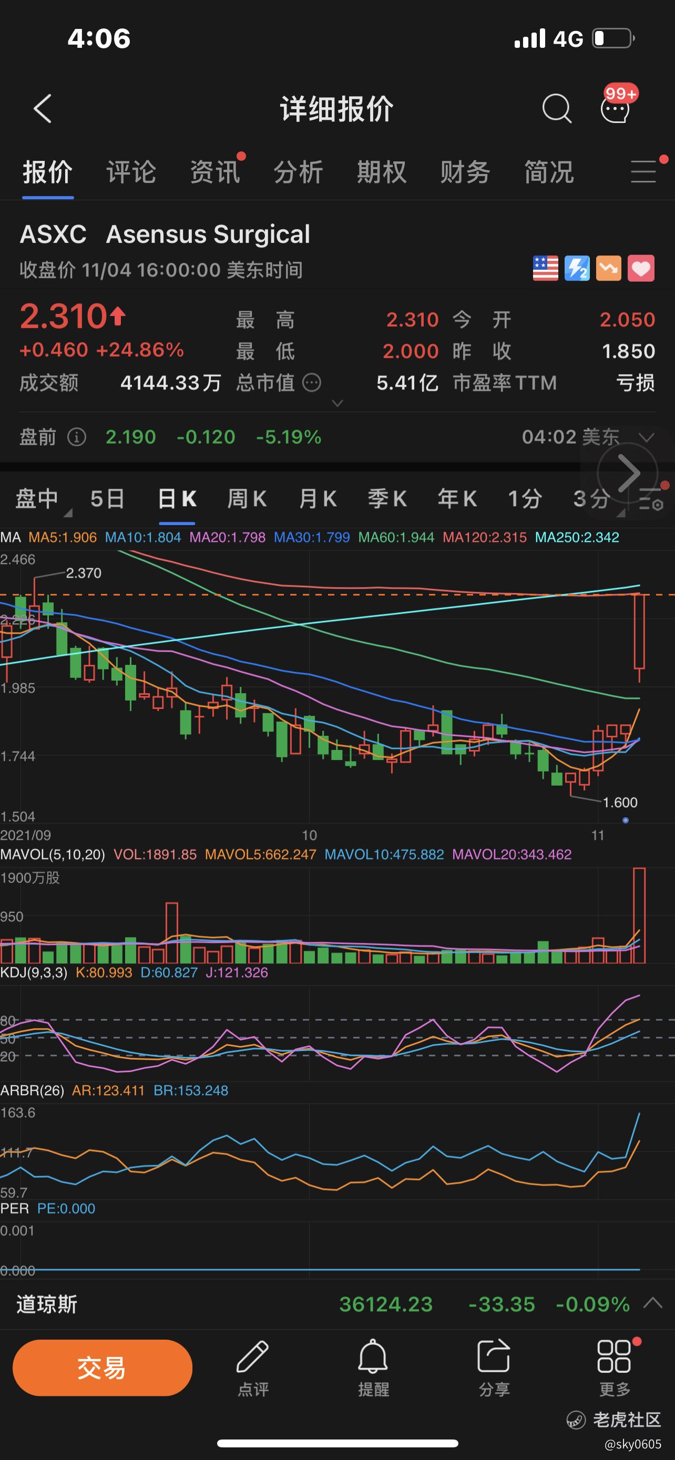Tap PER indicator label
Screen dimensions: 675x1460
pyautogui.click(x=15, y=1208)
